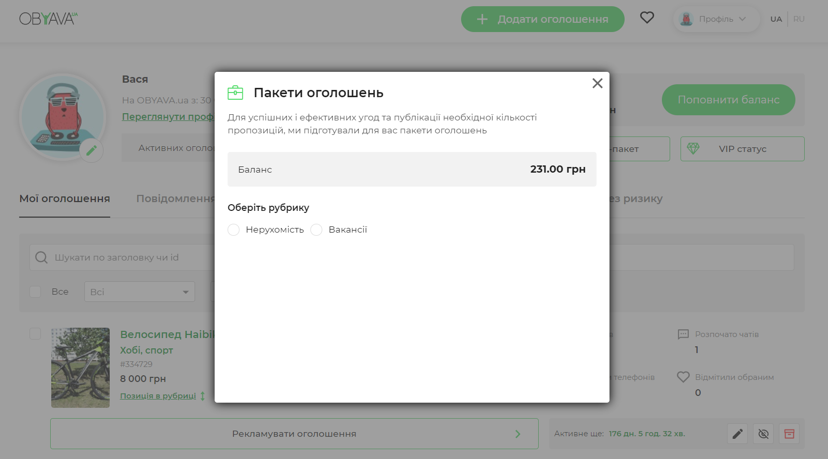
Task: Expand the Всі filter dropdown
Action: tap(140, 292)
